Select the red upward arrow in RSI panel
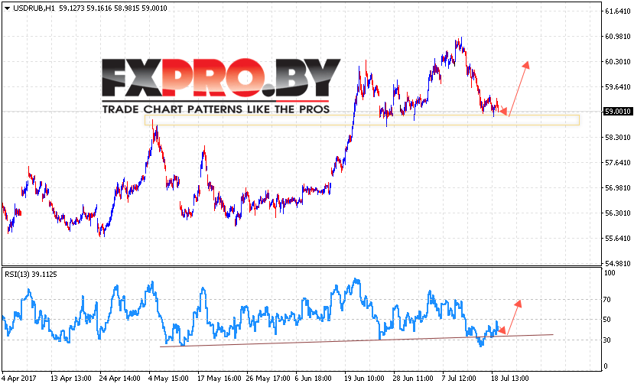The image size is (634, 387). tap(513, 317)
